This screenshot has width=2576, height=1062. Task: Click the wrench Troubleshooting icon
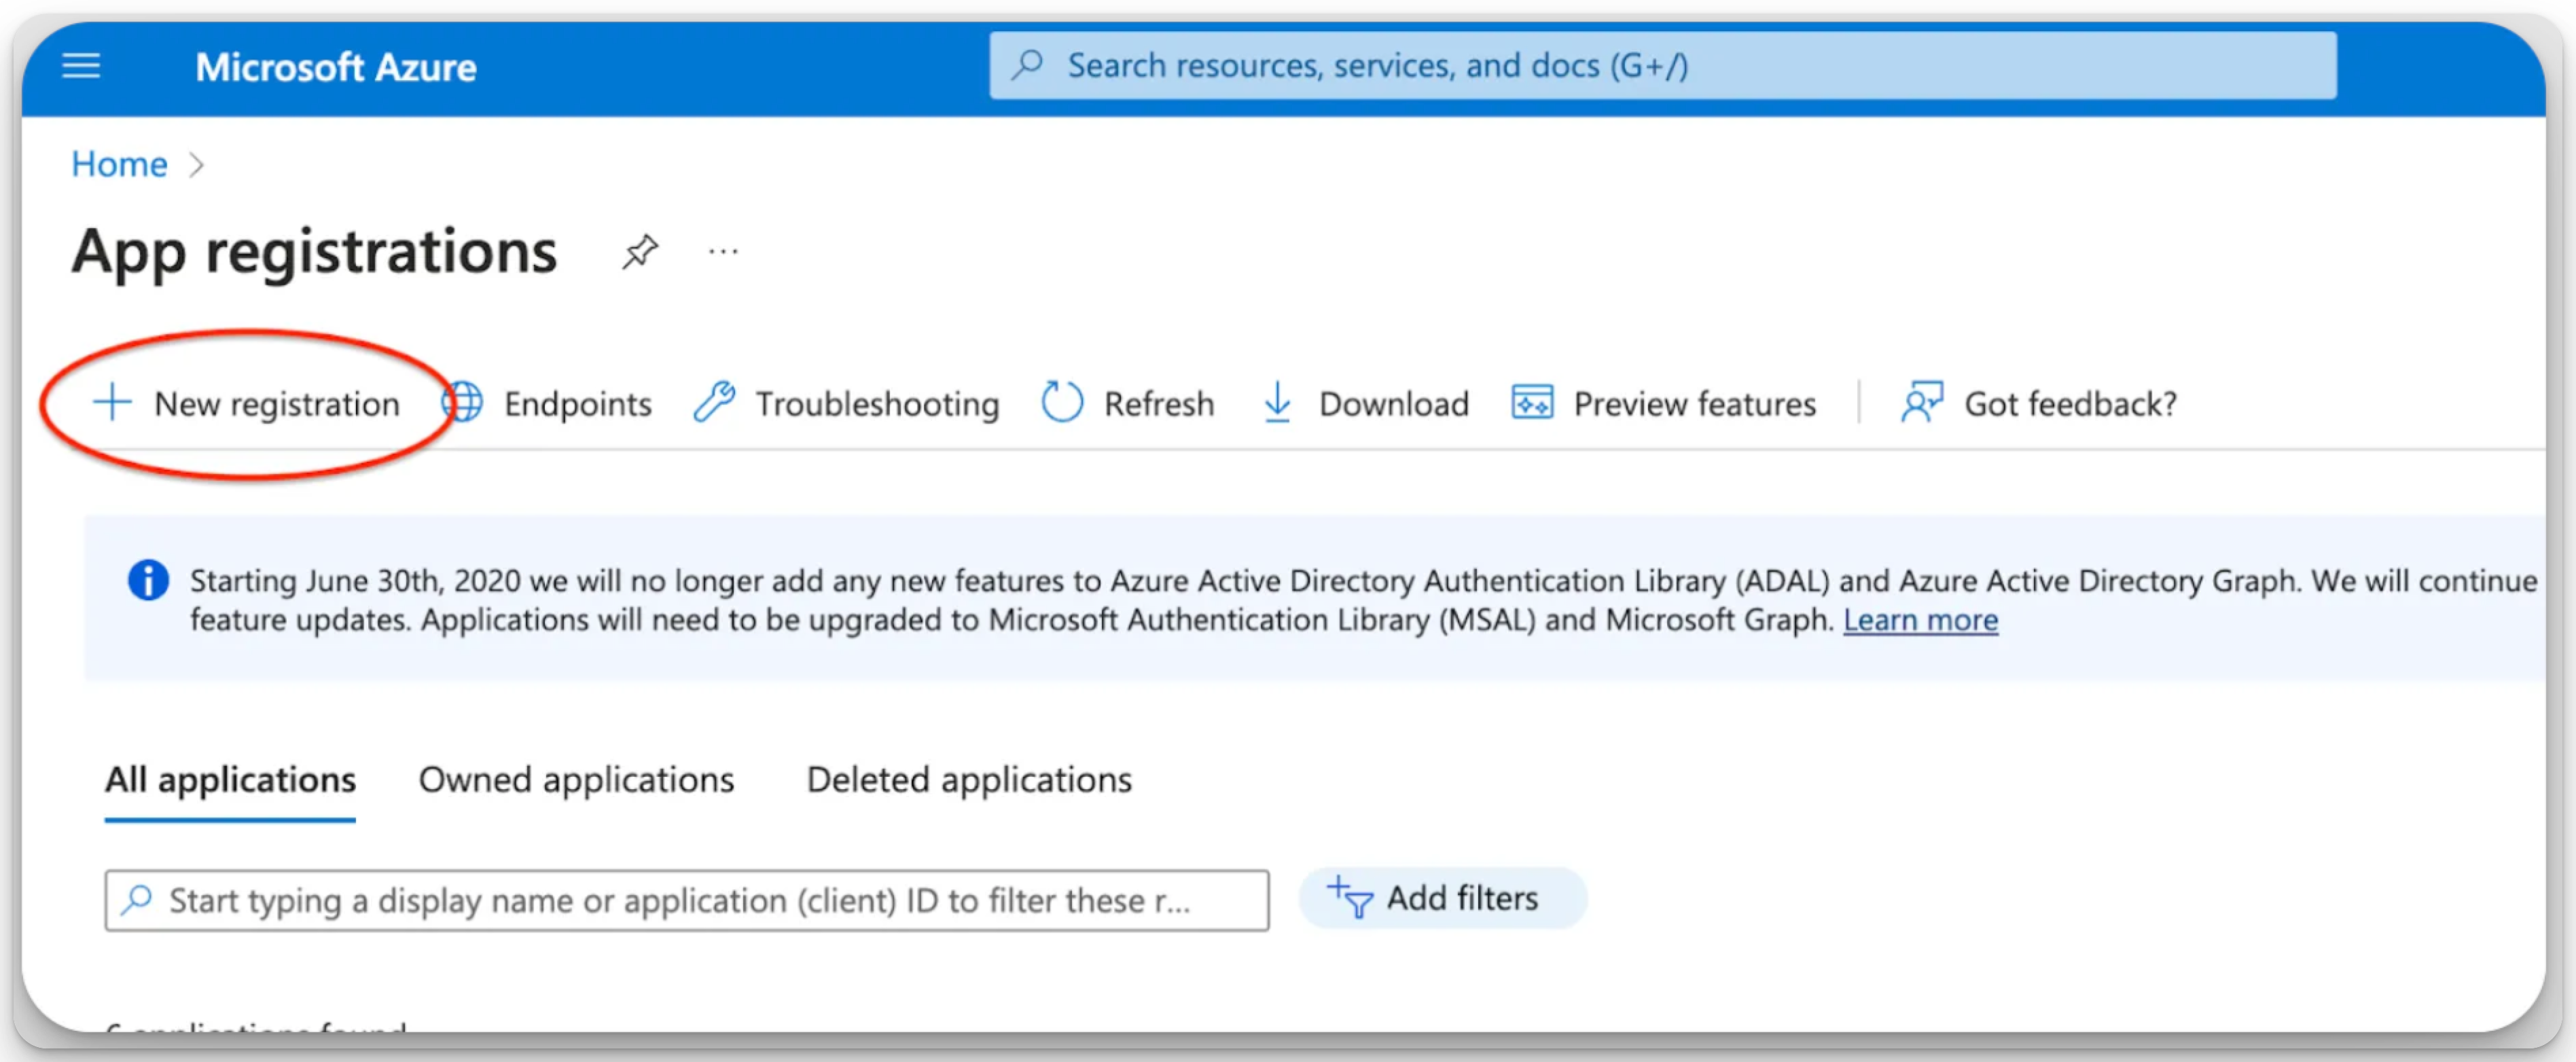(x=715, y=403)
